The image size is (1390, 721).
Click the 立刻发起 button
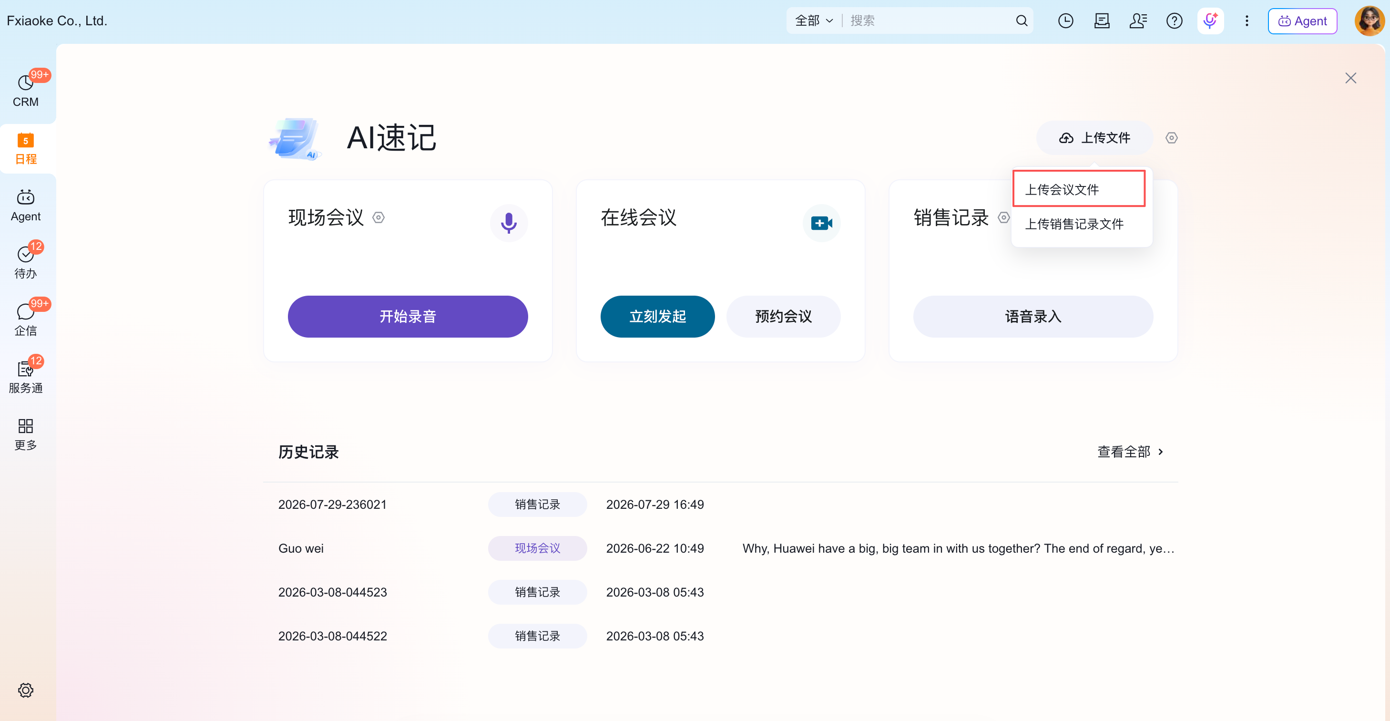(657, 316)
